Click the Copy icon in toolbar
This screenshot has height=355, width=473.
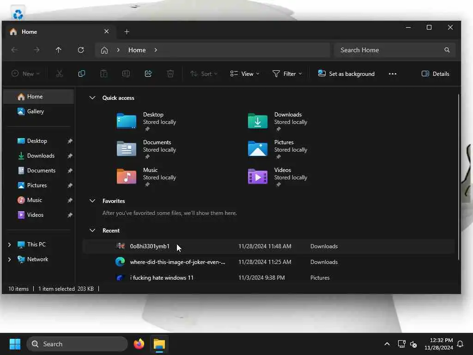[81, 73]
